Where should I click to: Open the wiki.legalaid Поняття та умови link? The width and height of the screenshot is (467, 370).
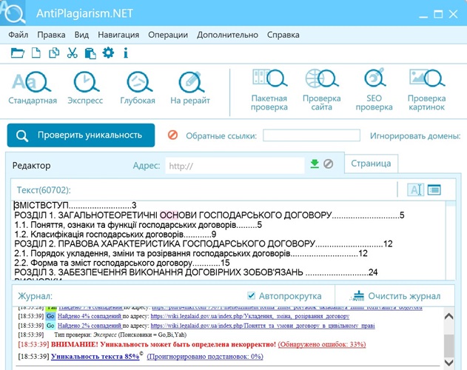263,326
